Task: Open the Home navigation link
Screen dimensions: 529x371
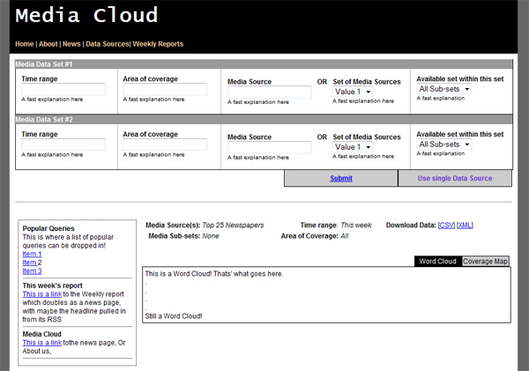Action: pos(24,44)
